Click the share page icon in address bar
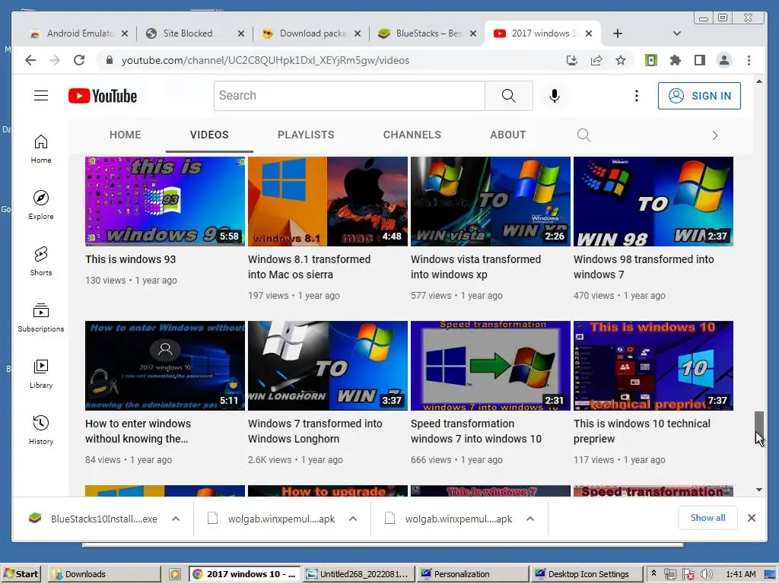This screenshot has height=584, width=779. 596,60
